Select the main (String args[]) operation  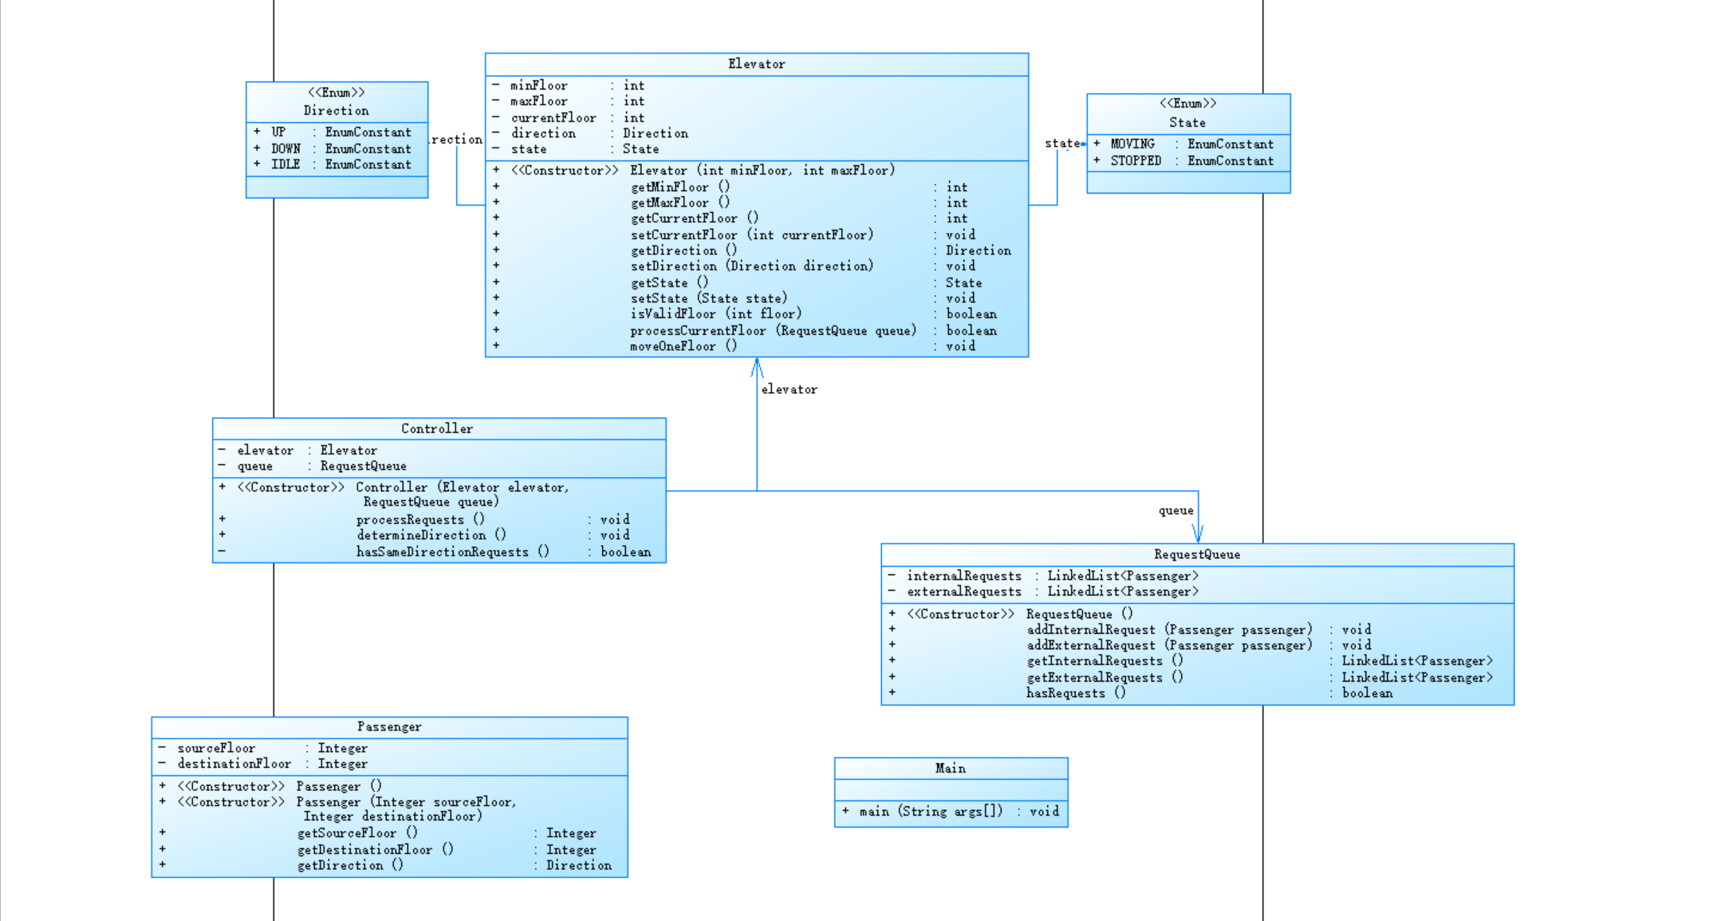[931, 812]
